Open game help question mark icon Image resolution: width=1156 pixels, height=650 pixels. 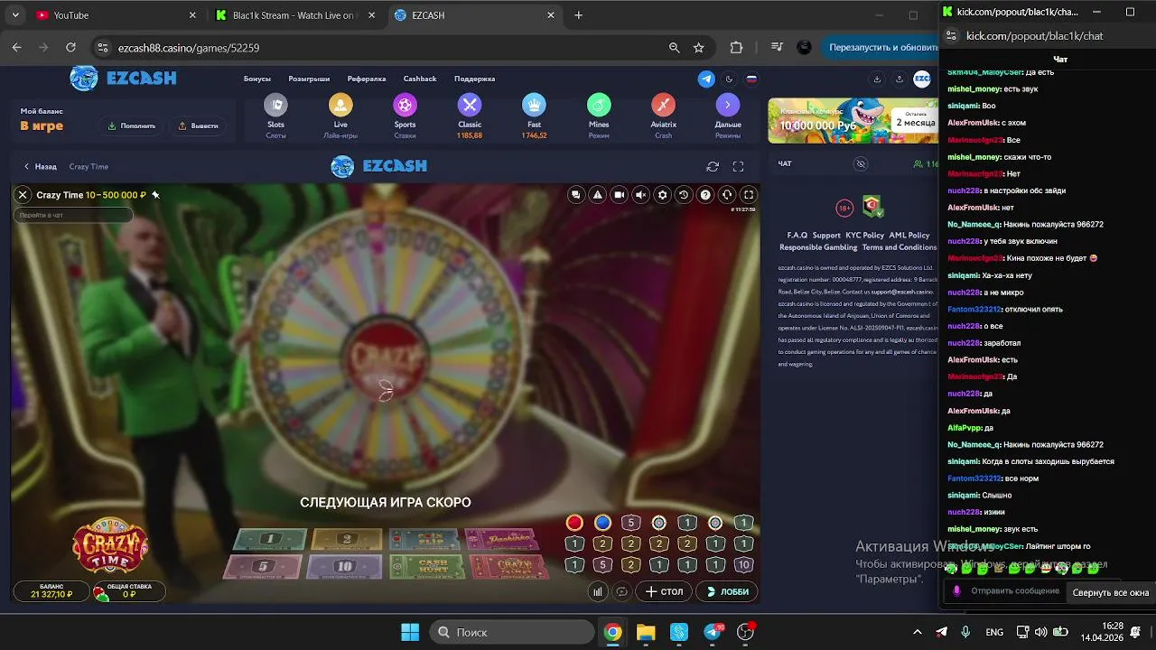pos(705,194)
